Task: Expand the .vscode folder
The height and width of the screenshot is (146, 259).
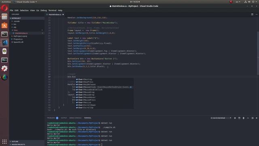Action: click(17, 21)
